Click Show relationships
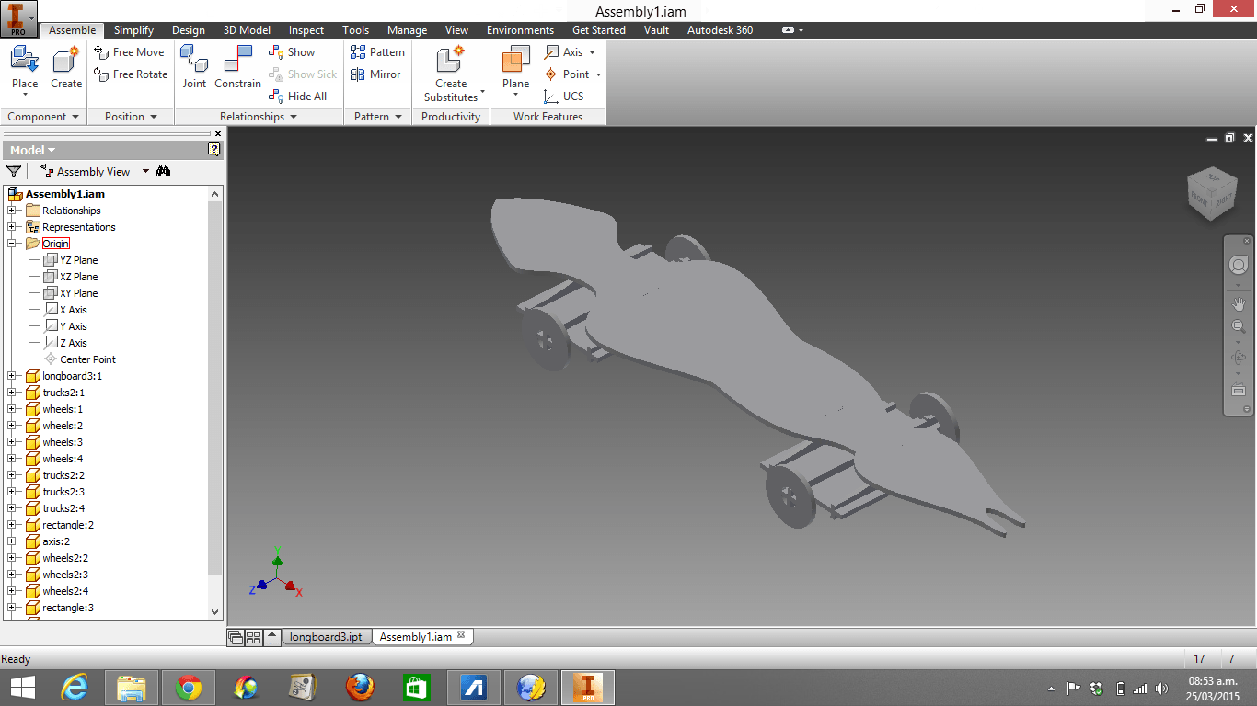Viewport: 1257px width, 706px height. pyautogui.click(x=292, y=52)
